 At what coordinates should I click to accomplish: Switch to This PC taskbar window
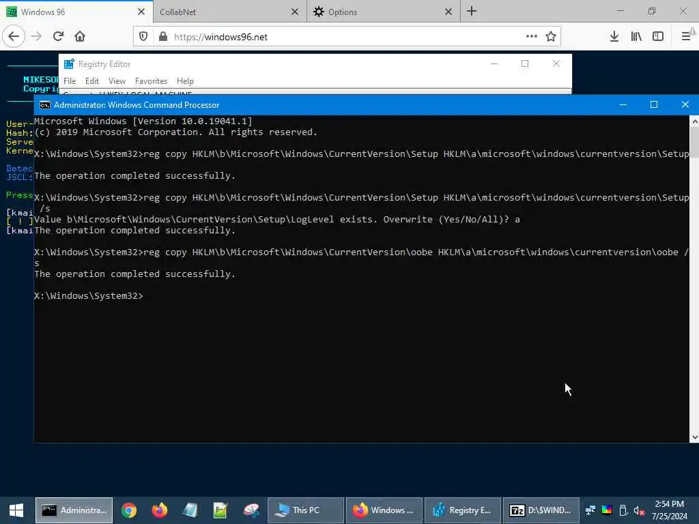[305, 510]
